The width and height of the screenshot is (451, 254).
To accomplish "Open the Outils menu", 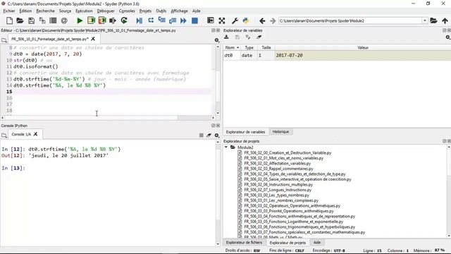I will 161,11.
